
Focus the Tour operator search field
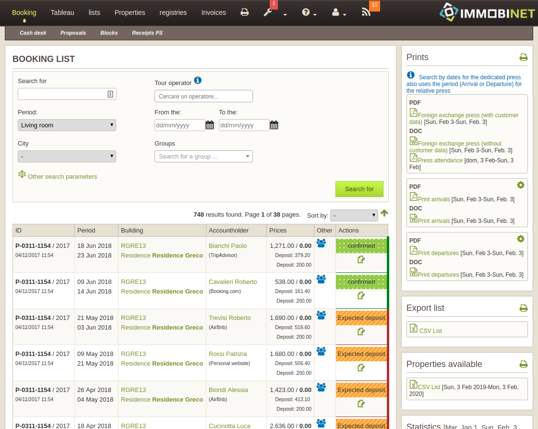(203, 96)
